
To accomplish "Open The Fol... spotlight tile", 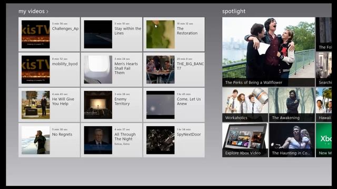I will [x=324, y=34].
